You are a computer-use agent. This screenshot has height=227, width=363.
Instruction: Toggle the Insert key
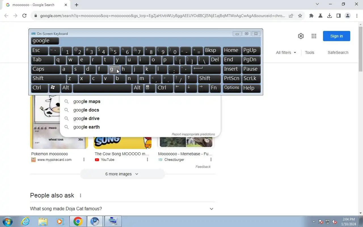[x=232, y=70]
